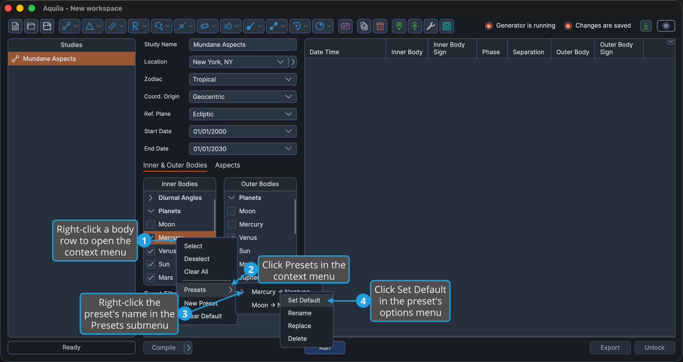Open the End Date 01/01/2030 picker
Screen dimensions: 683x362
(243, 149)
